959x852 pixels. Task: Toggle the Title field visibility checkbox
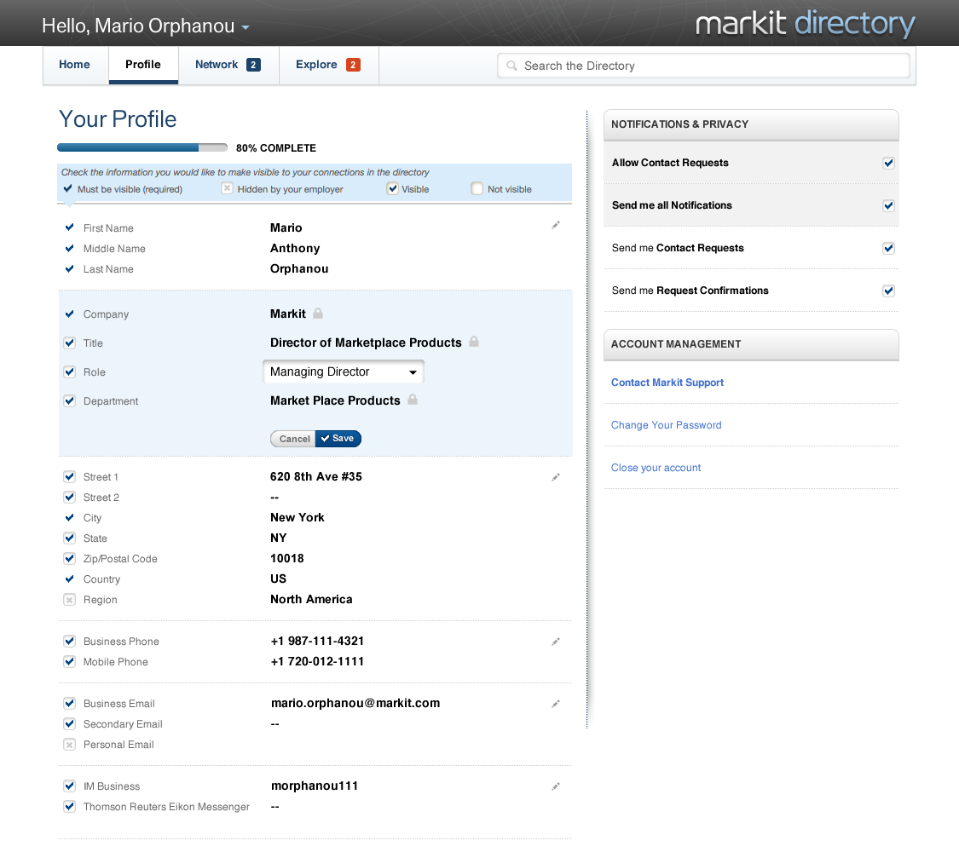tap(70, 343)
